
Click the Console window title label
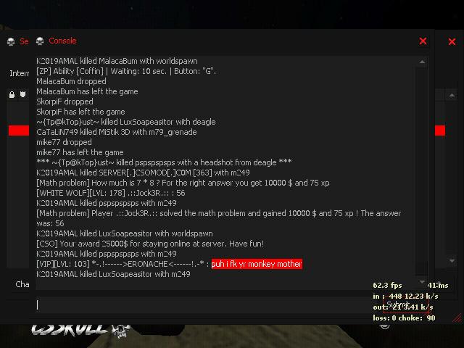click(63, 41)
